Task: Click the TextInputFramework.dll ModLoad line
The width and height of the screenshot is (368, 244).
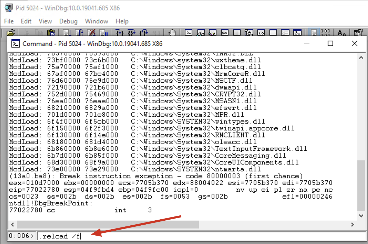Action: click(x=158, y=149)
